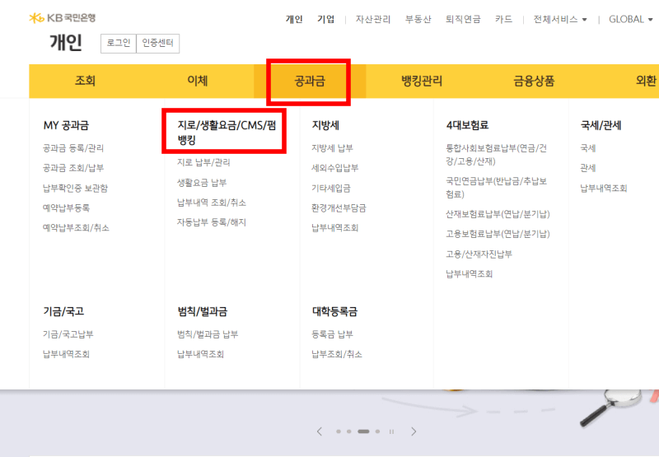Screen dimensions: 659x457
Task: Open the 국세 link
Action: pyautogui.click(x=587, y=148)
